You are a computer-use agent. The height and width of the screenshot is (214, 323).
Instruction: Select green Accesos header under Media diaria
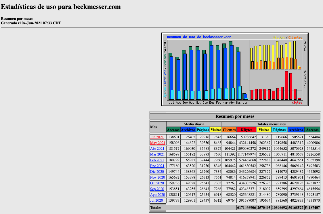pos(173,130)
